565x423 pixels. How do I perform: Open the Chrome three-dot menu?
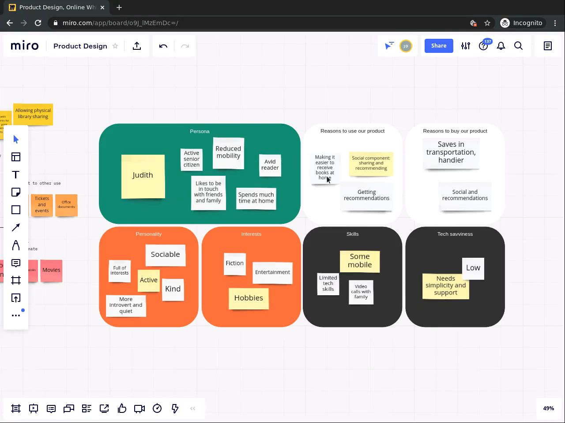click(x=555, y=23)
